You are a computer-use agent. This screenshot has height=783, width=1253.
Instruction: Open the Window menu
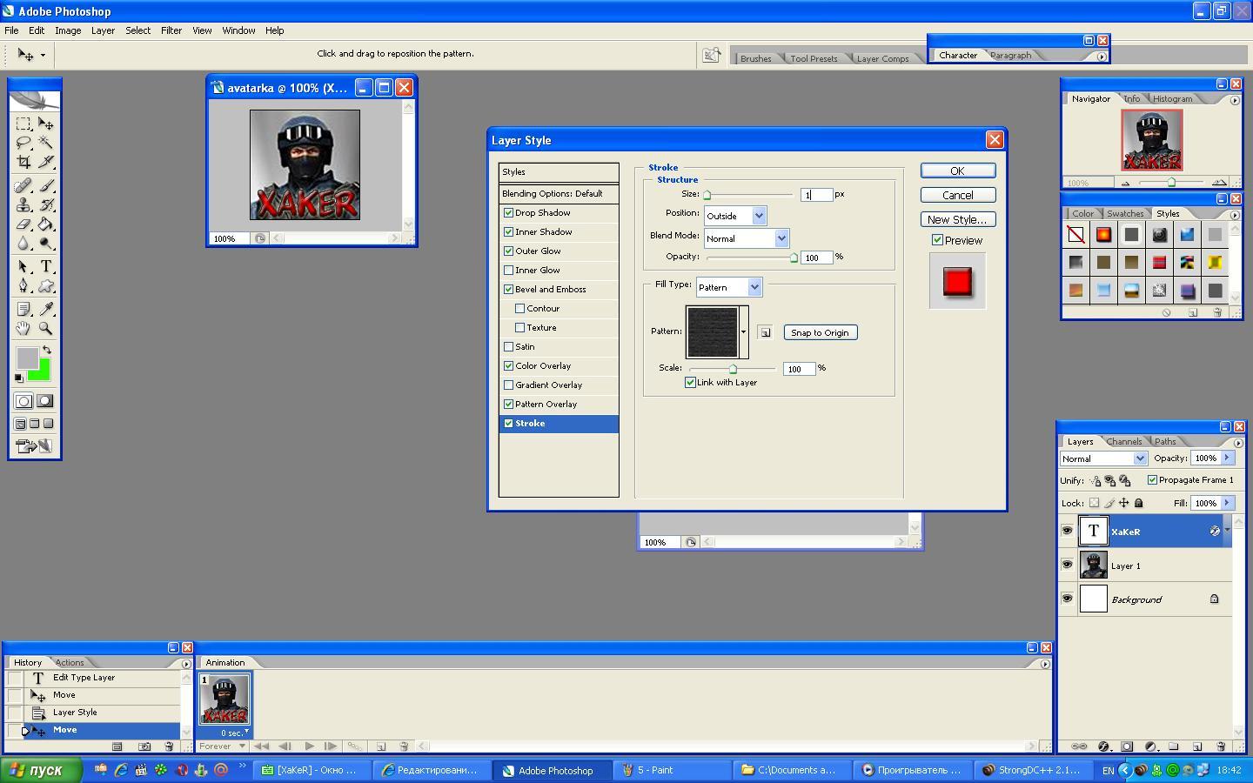238,30
